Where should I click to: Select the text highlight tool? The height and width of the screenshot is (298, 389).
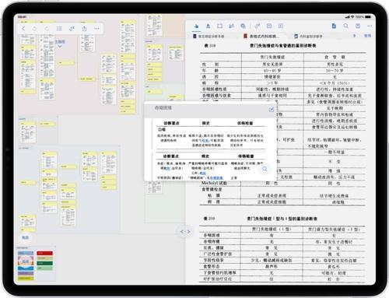point(208,26)
